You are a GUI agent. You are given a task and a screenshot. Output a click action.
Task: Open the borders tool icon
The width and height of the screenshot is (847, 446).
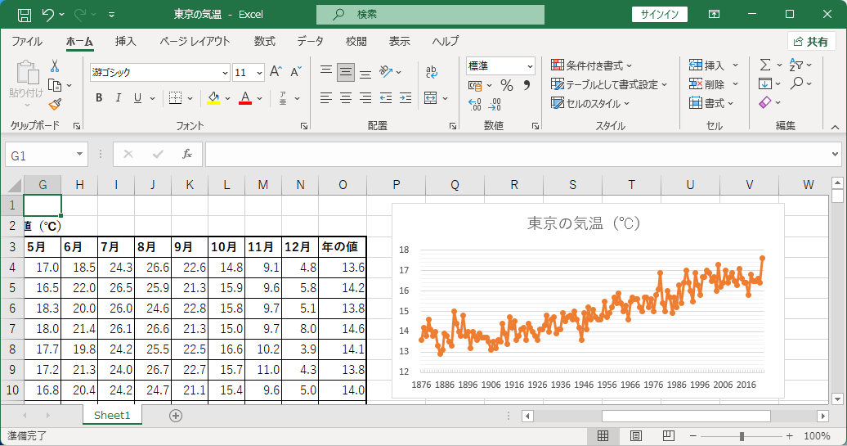[175, 98]
